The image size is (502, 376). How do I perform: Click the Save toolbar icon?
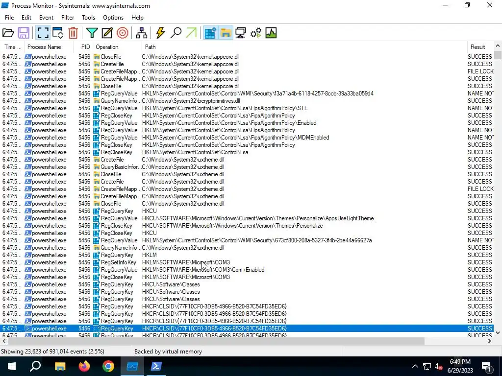[x=24, y=33]
